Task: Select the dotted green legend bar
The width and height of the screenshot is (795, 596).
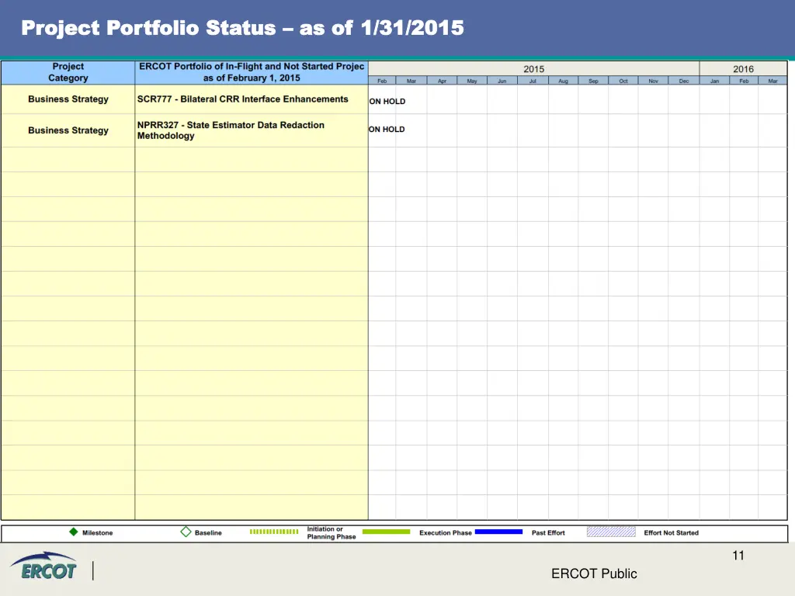Action: pos(274,532)
